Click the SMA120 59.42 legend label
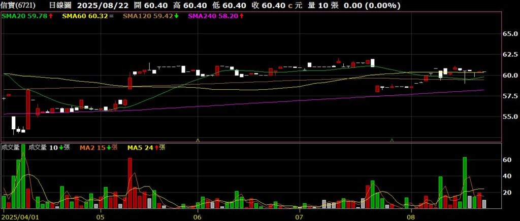520x221 pixels. [x=147, y=16]
